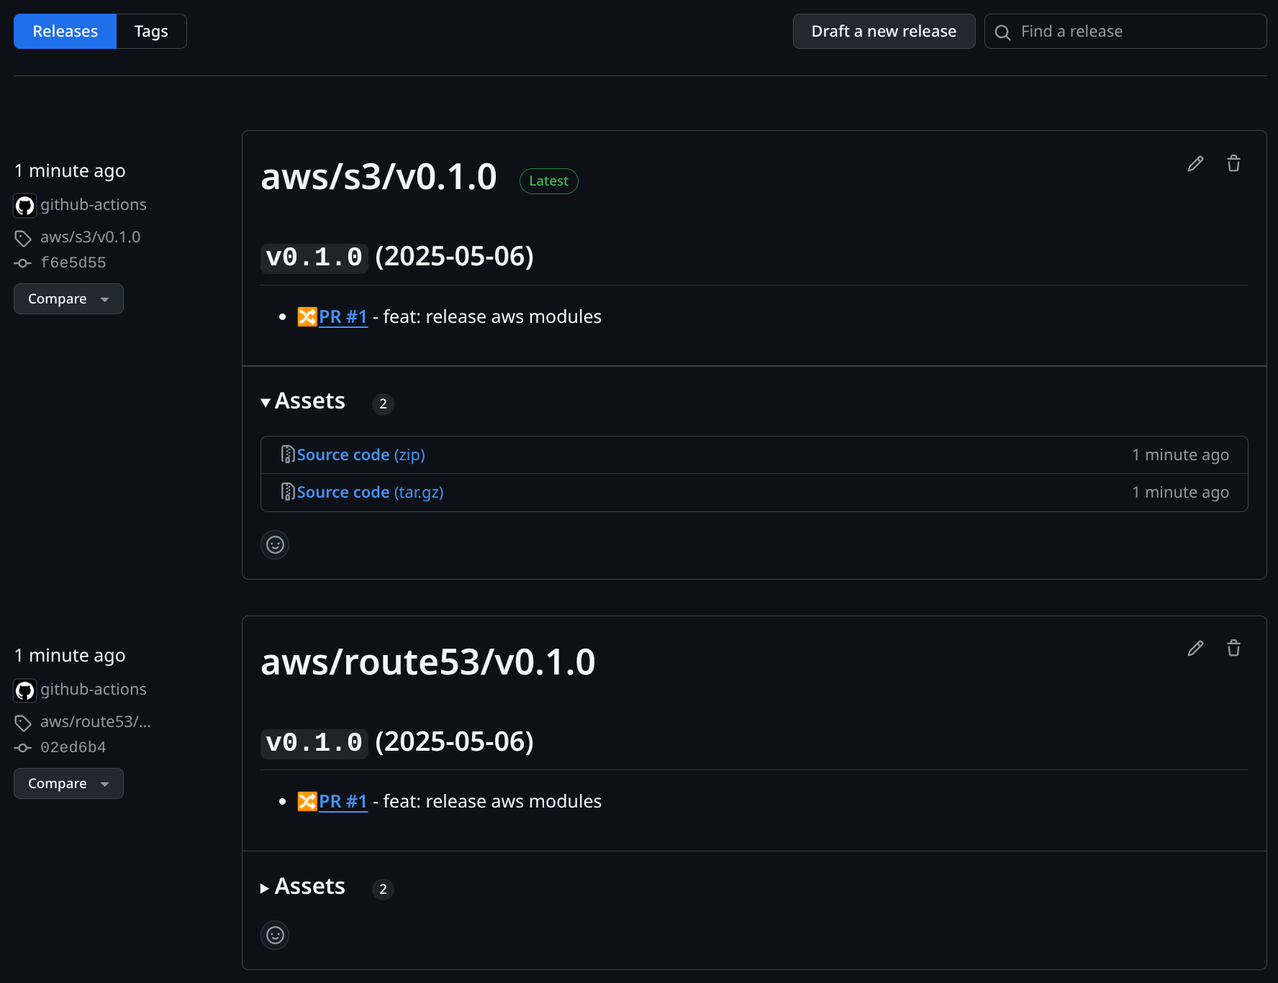
Task: Click tag icon next to aws/route53 tag
Action: point(23,723)
